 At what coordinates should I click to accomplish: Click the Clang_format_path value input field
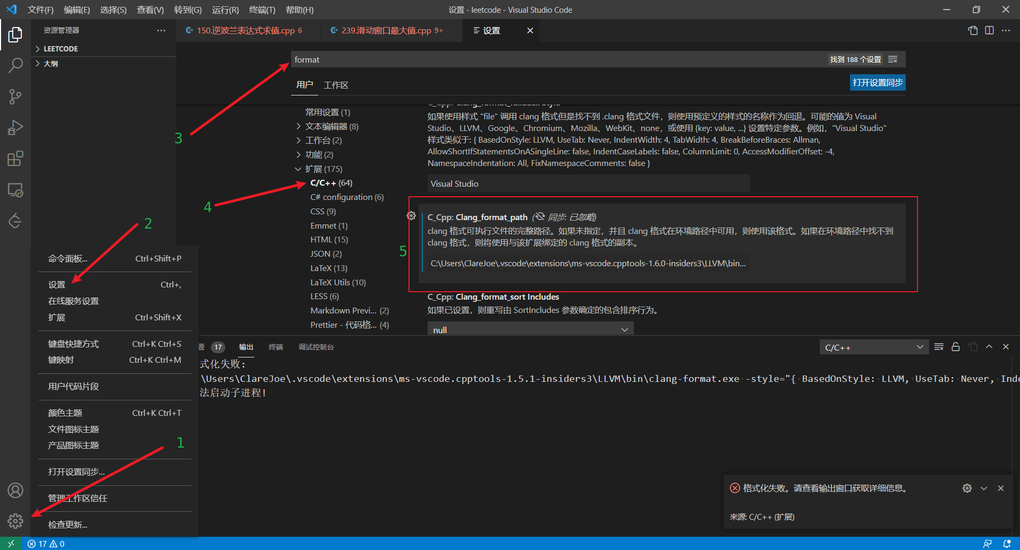point(589,264)
